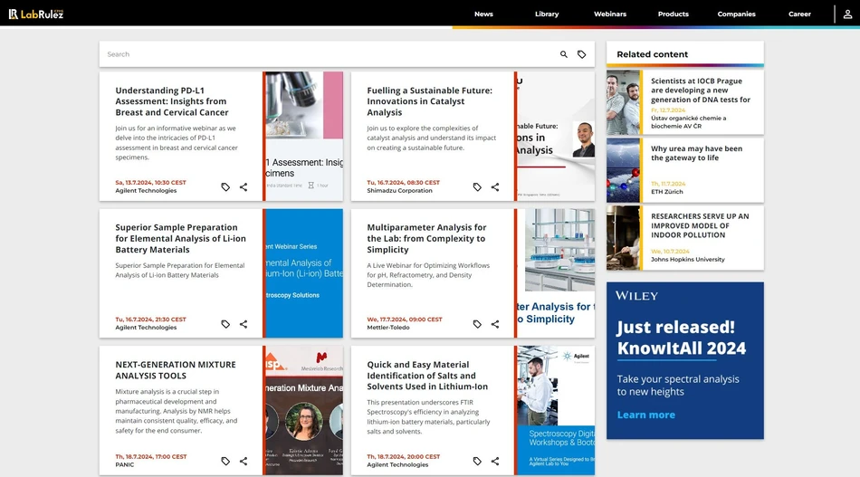The image size is (860, 477).
Task: Click tag icon on Catalyst Analysis card
Action: pyautogui.click(x=477, y=187)
